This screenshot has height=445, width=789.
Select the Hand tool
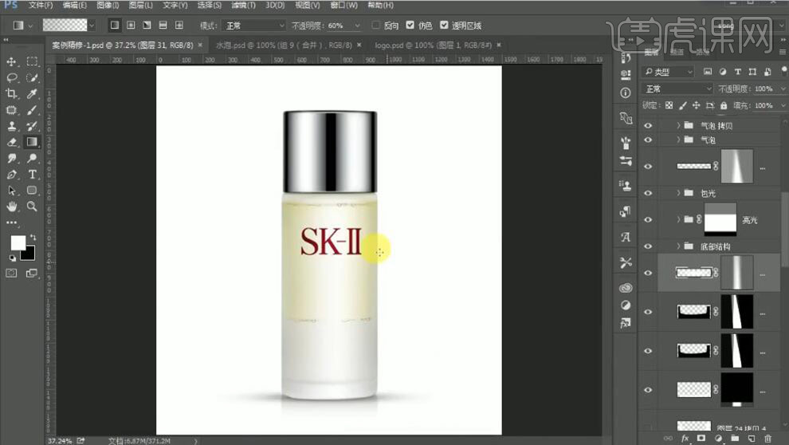click(12, 206)
